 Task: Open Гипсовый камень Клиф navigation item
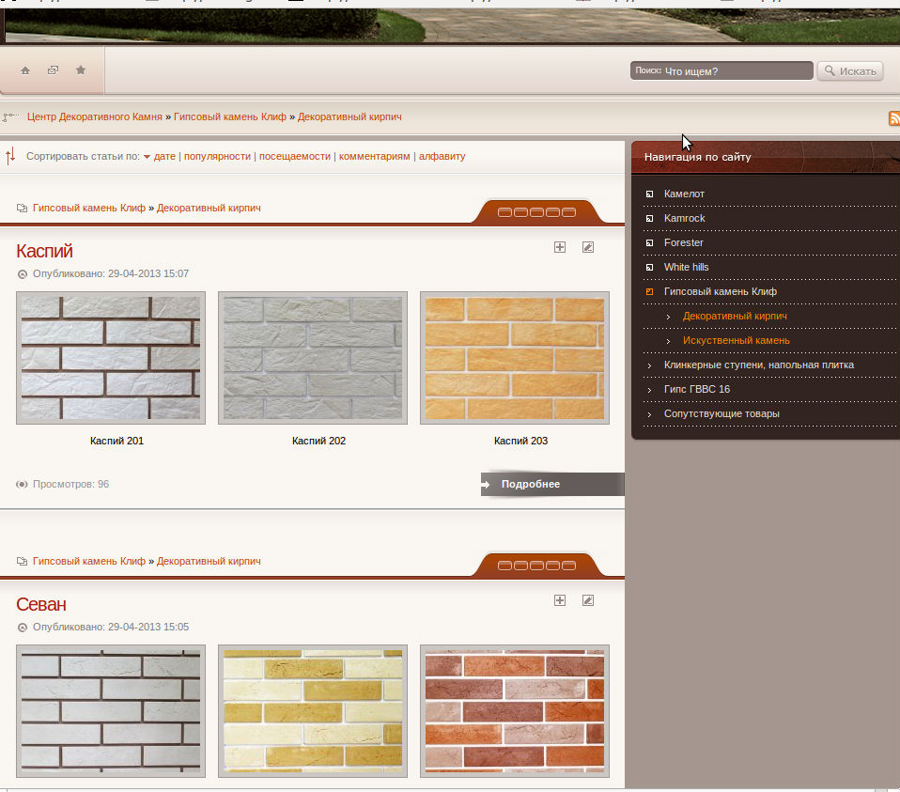721,291
